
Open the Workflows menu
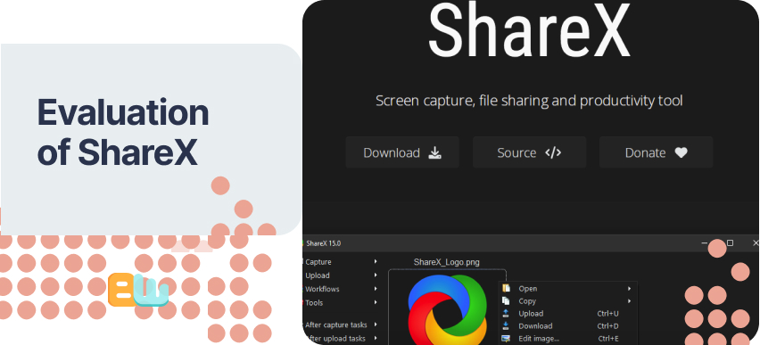322,289
